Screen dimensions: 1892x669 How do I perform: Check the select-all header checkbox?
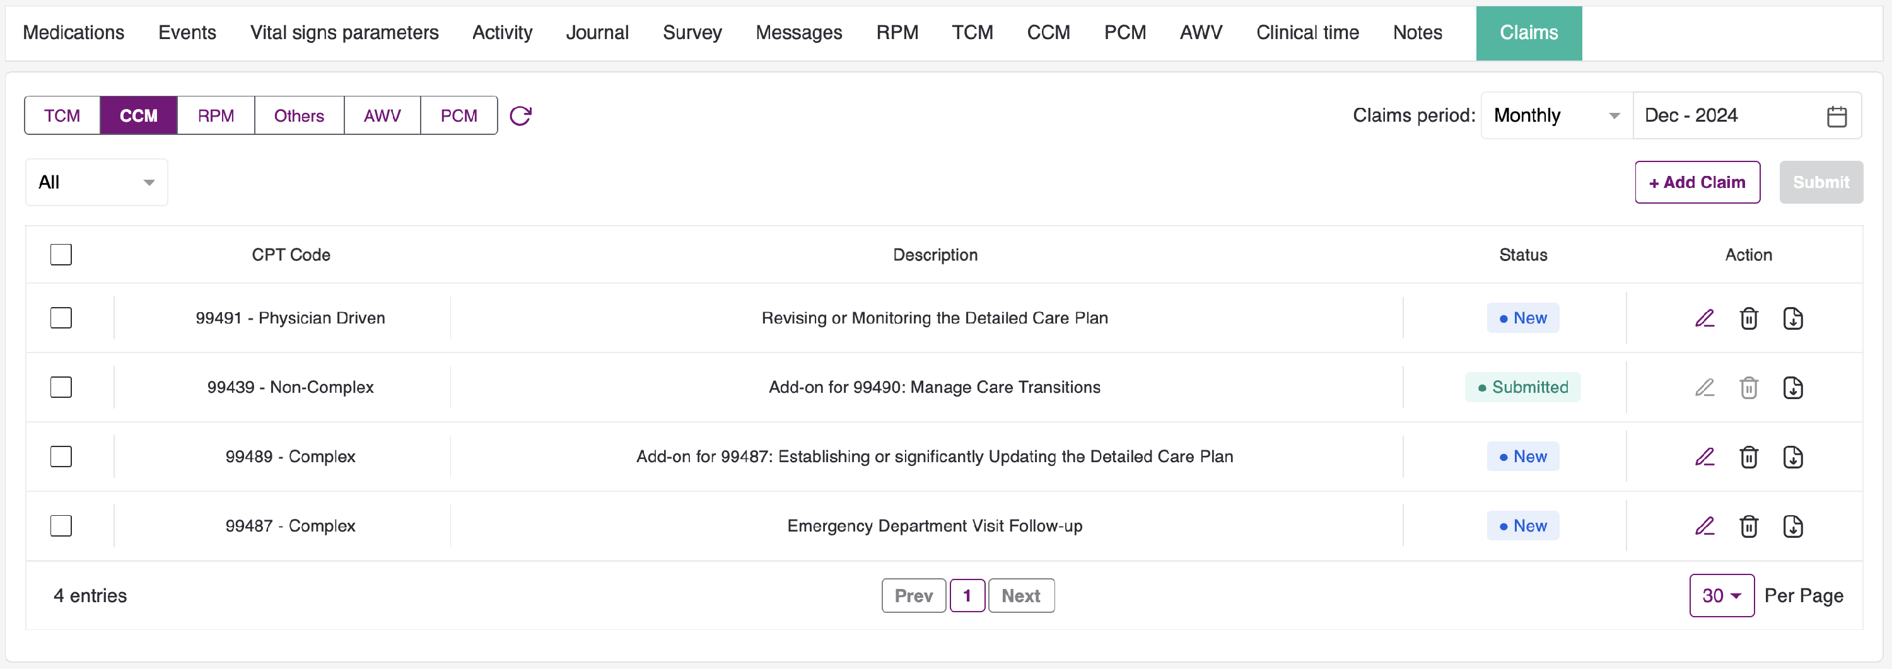point(61,255)
